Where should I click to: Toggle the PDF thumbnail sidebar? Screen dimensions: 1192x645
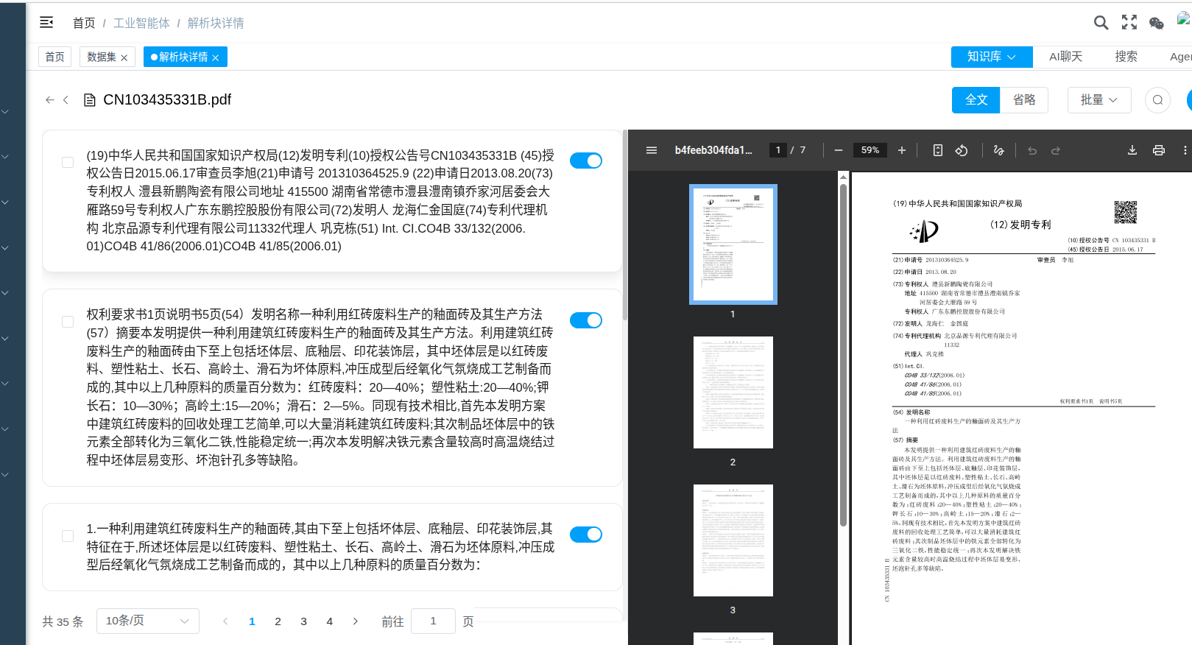pos(651,150)
